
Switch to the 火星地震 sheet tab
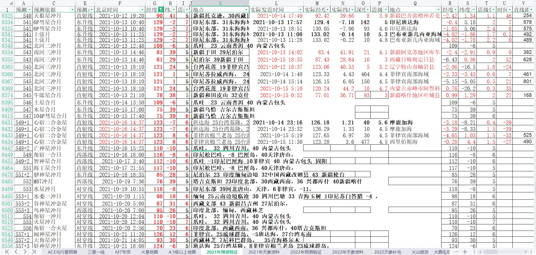[150, 252]
